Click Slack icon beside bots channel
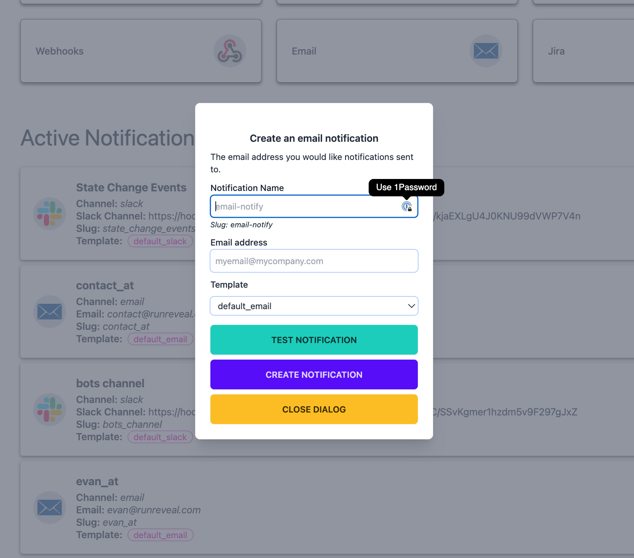634x558 pixels. (x=50, y=410)
